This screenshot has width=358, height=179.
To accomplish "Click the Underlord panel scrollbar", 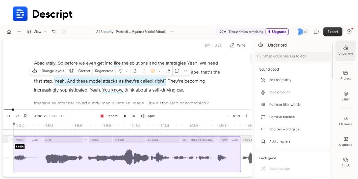I will point(332,61).
